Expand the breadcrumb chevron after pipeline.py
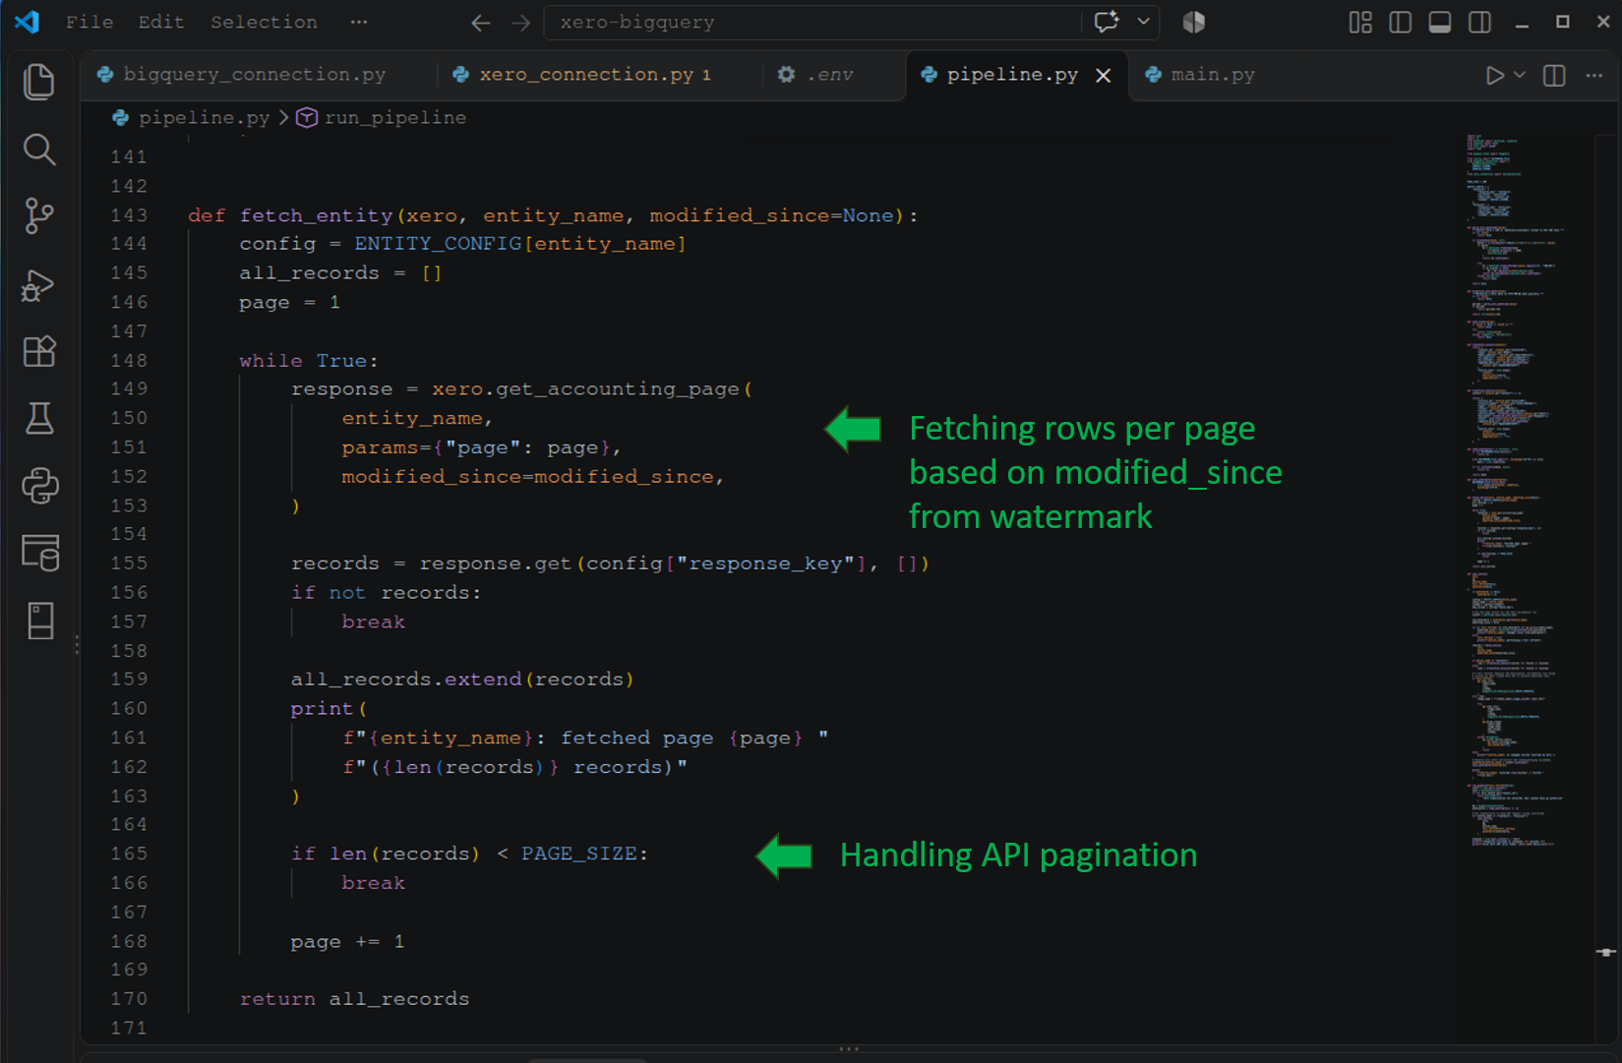1622x1063 pixels. [283, 118]
